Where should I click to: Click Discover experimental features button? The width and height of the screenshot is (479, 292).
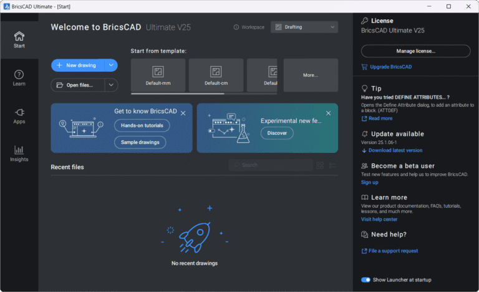277,133
